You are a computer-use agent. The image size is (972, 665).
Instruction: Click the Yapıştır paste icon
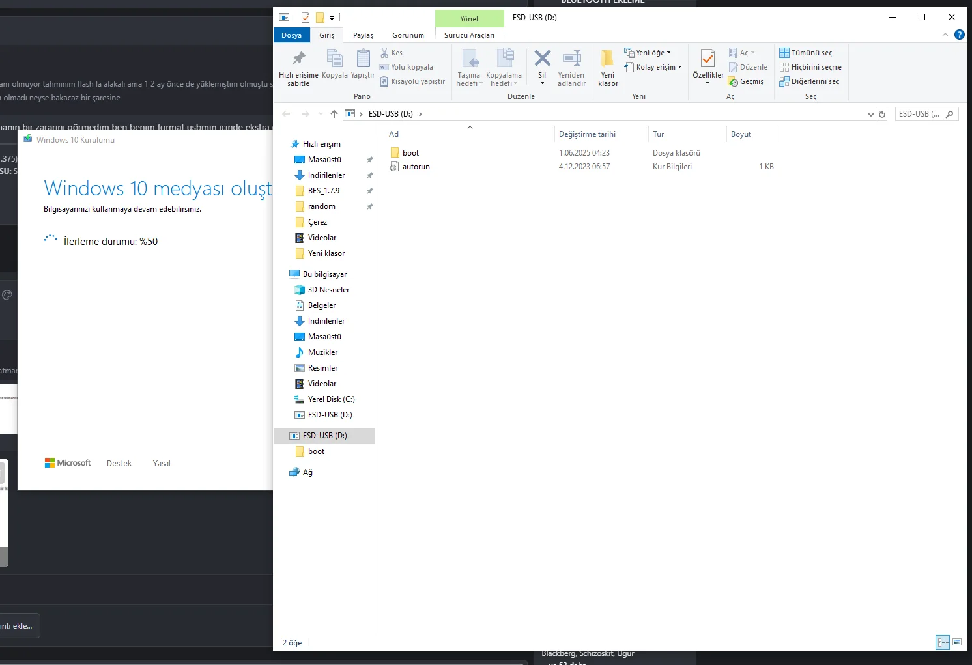click(363, 59)
